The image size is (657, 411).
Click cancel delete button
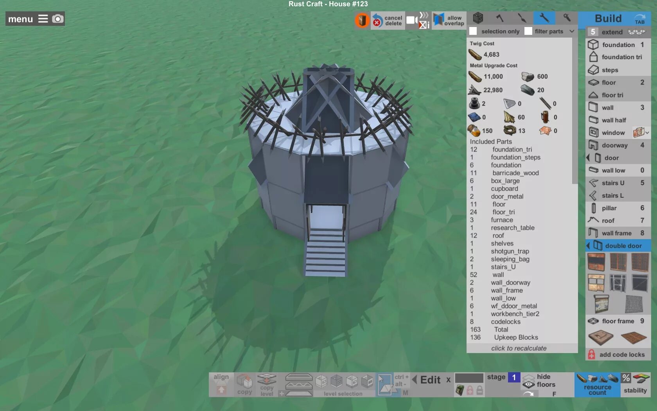(388, 20)
